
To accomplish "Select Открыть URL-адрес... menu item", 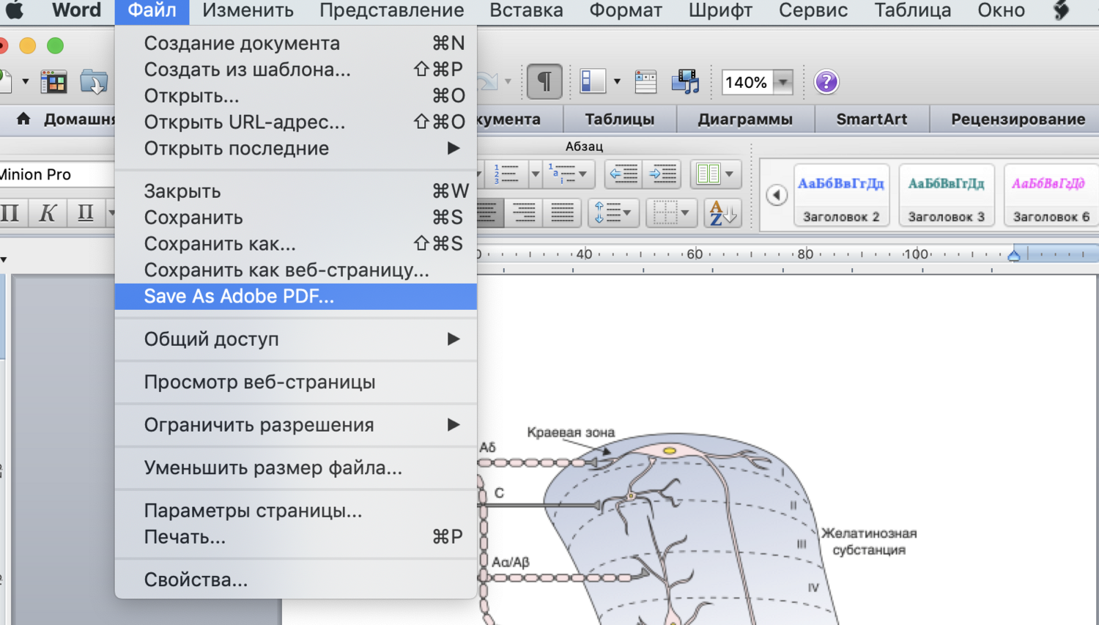I will [296, 122].
